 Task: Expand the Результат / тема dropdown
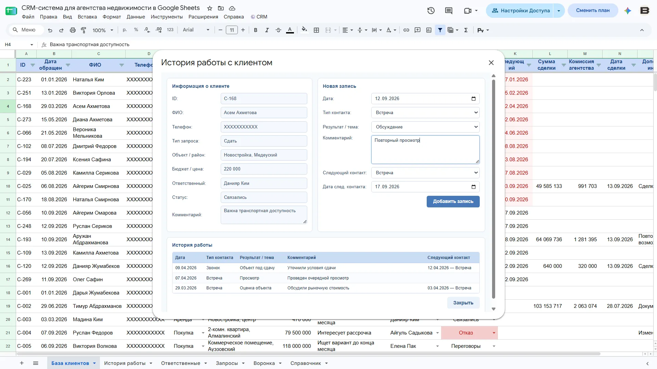[425, 127]
